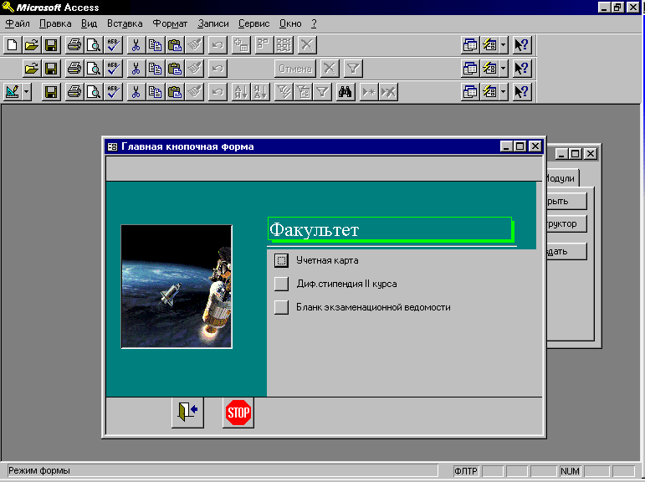The height and width of the screenshot is (482, 645).
Task: Print from the top toolbar row
Action: 74,45
